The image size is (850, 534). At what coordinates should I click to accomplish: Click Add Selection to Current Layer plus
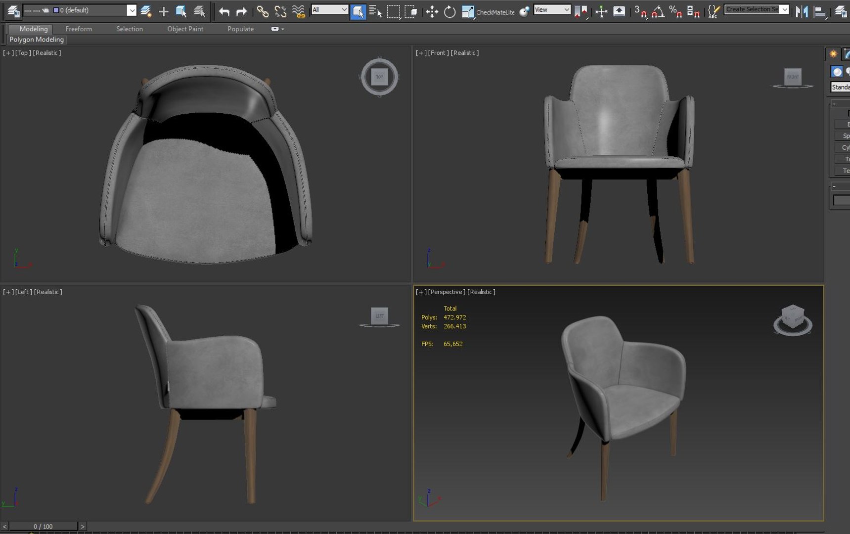[x=164, y=11]
